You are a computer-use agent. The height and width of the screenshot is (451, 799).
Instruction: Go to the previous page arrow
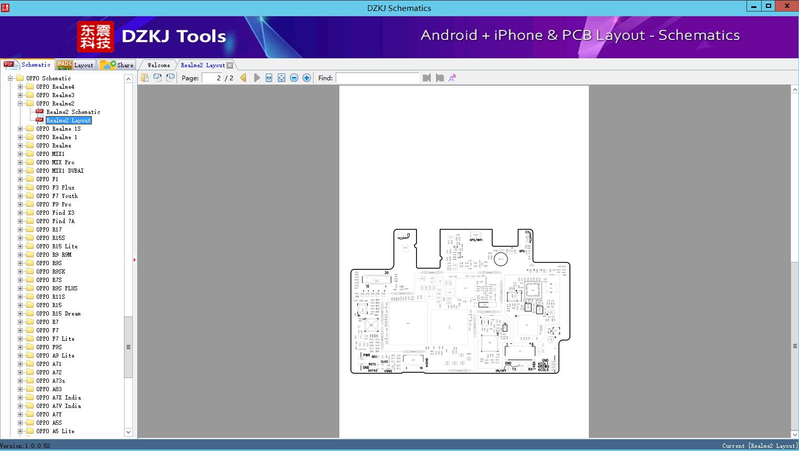[x=243, y=78]
